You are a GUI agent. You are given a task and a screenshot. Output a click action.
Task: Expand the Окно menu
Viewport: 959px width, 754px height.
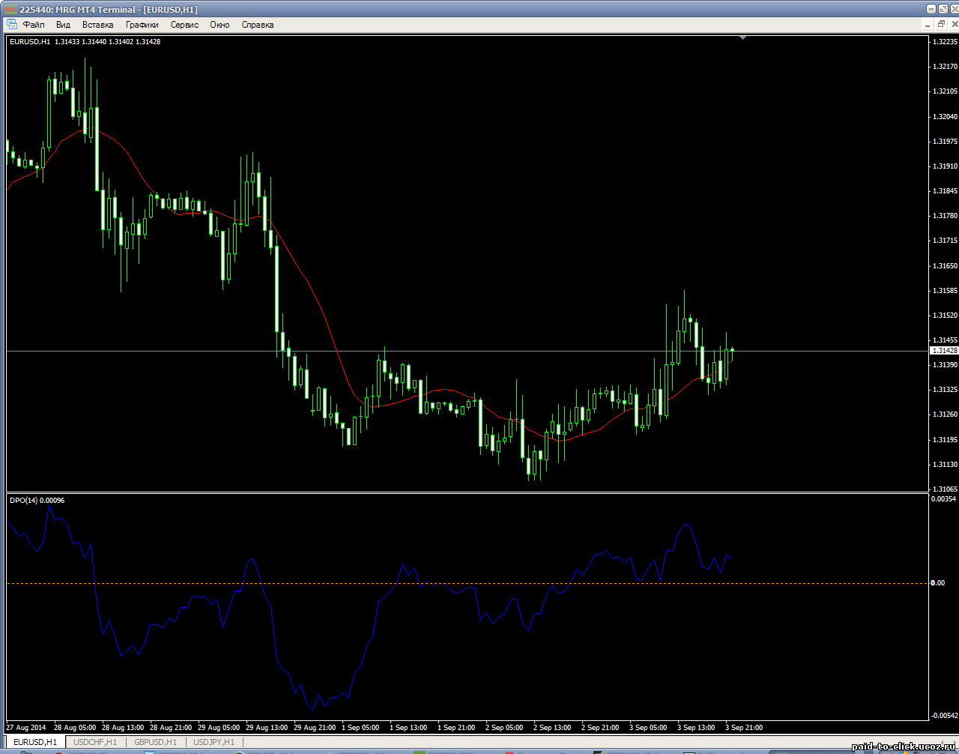pos(220,25)
